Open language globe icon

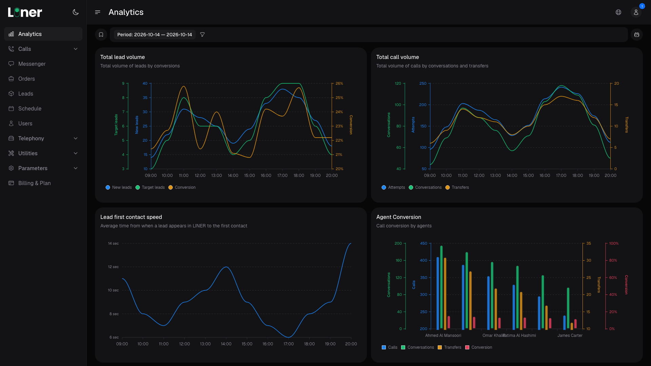(618, 12)
